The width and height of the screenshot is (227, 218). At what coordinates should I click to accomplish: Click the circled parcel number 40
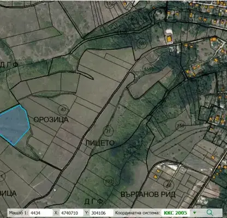[63, 110]
